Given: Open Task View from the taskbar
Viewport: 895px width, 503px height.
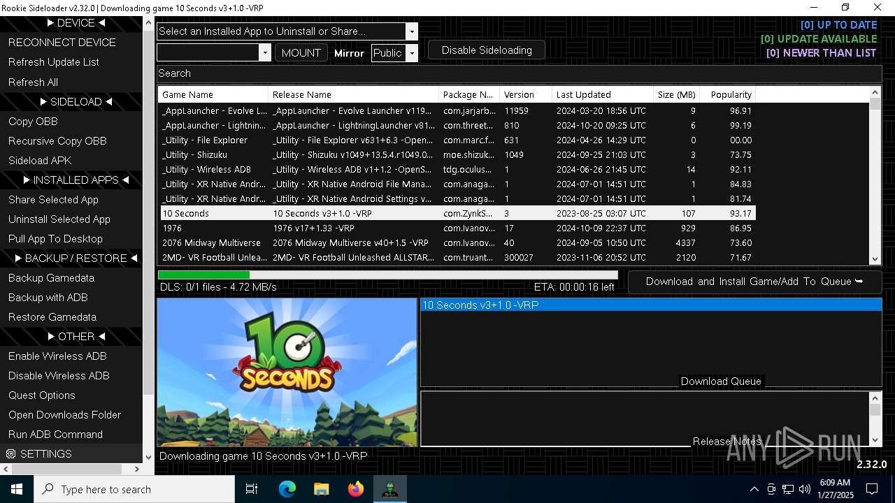Looking at the screenshot, I should coord(252,489).
